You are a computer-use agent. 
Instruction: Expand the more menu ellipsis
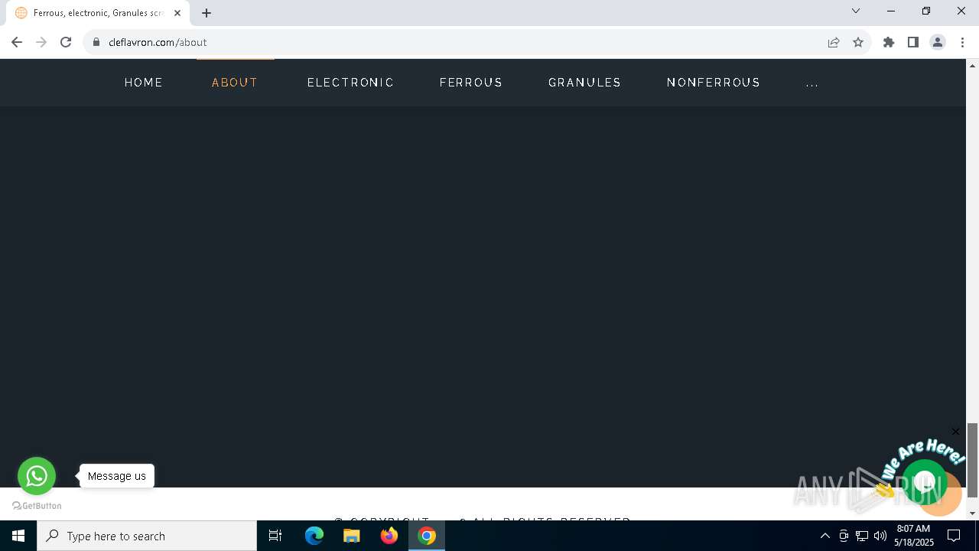coord(812,83)
